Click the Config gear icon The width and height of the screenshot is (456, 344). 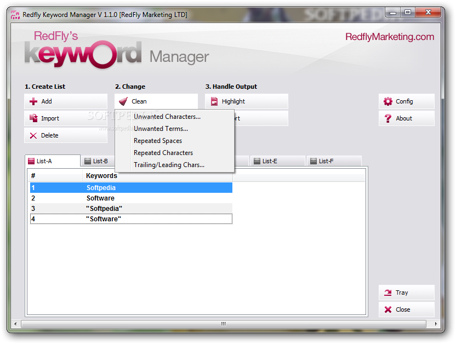pyautogui.click(x=387, y=101)
